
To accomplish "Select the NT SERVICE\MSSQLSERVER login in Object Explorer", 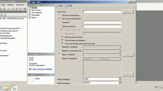I will click(6, 36).
